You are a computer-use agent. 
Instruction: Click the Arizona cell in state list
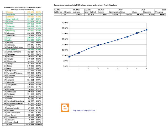(x=16, y=21)
